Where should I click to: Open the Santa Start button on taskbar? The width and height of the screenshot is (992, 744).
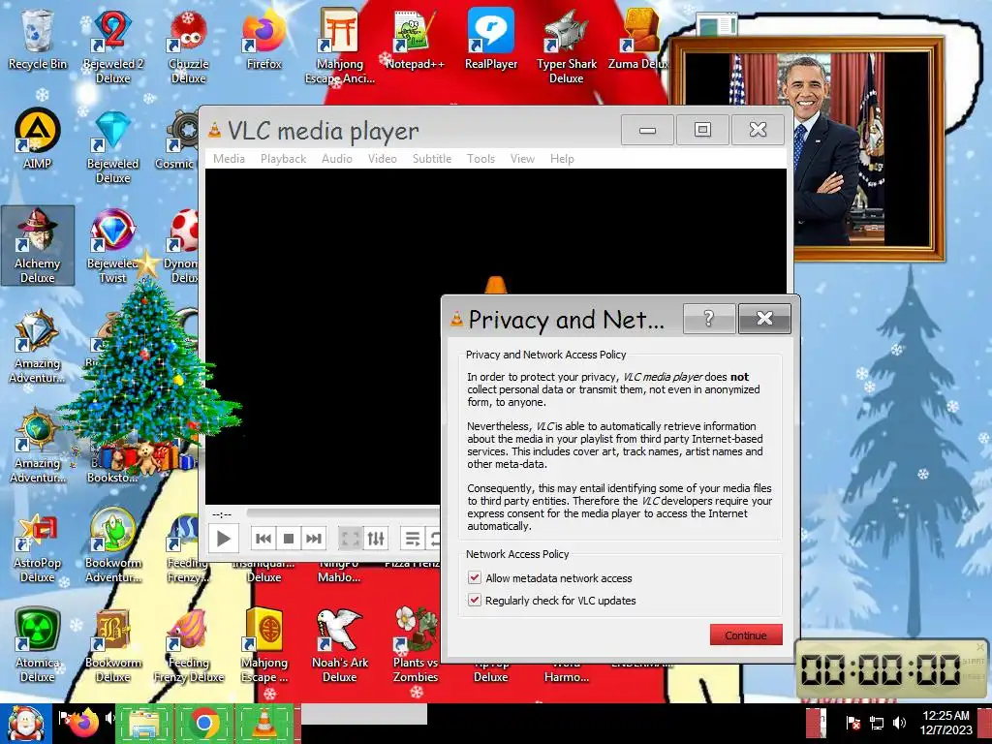coord(25,723)
